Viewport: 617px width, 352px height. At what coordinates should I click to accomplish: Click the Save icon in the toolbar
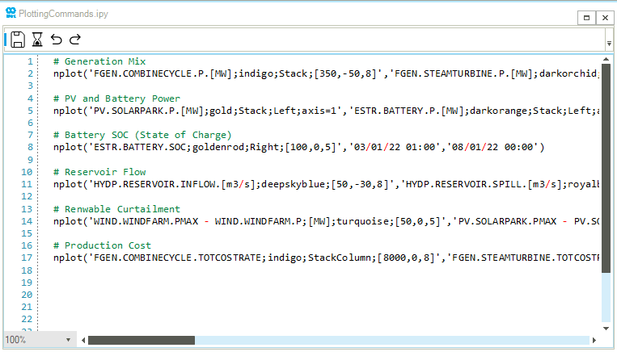[18, 40]
